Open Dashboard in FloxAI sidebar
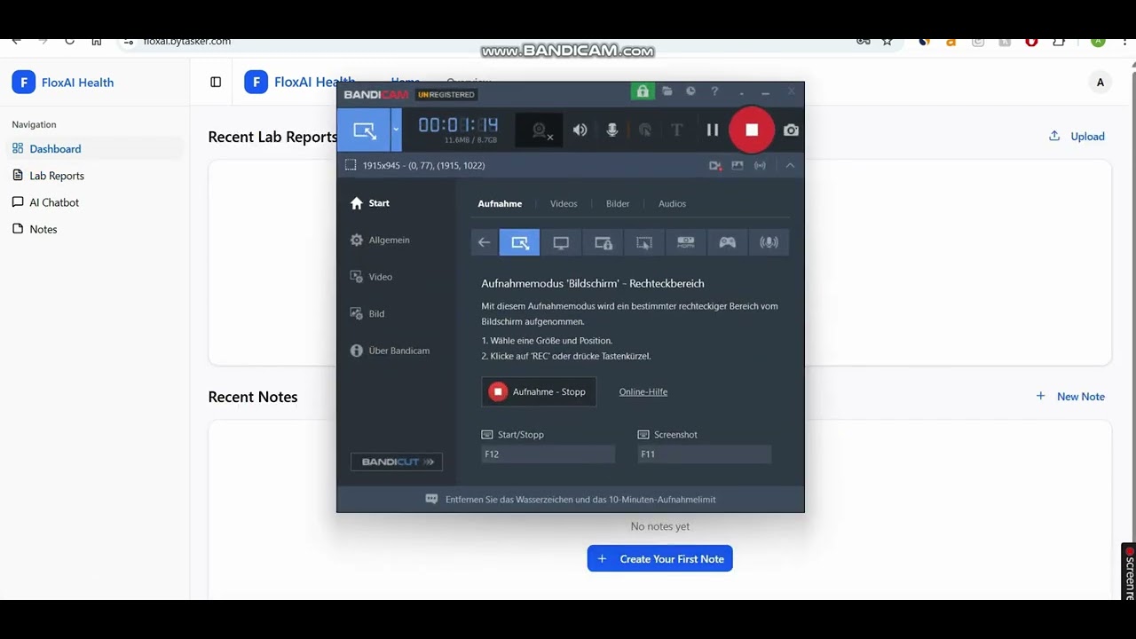Screen dimensions: 1136x639 (94, 149)
